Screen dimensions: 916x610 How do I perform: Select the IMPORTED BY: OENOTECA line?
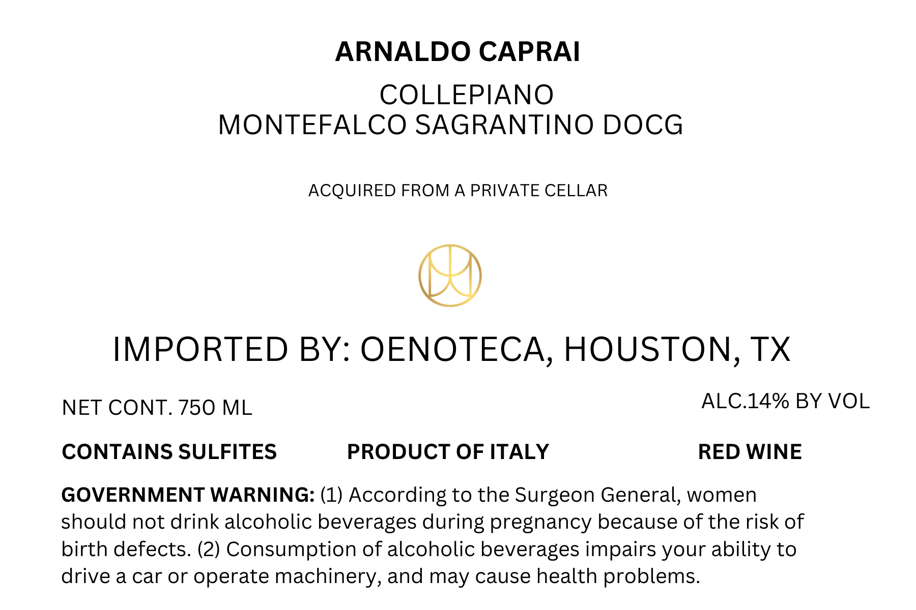(x=451, y=350)
